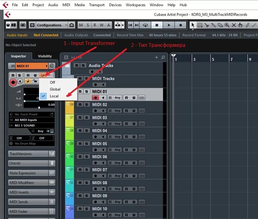Click the Add Track plus icon
The image size is (258, 219).
click(x=157, y=57)
